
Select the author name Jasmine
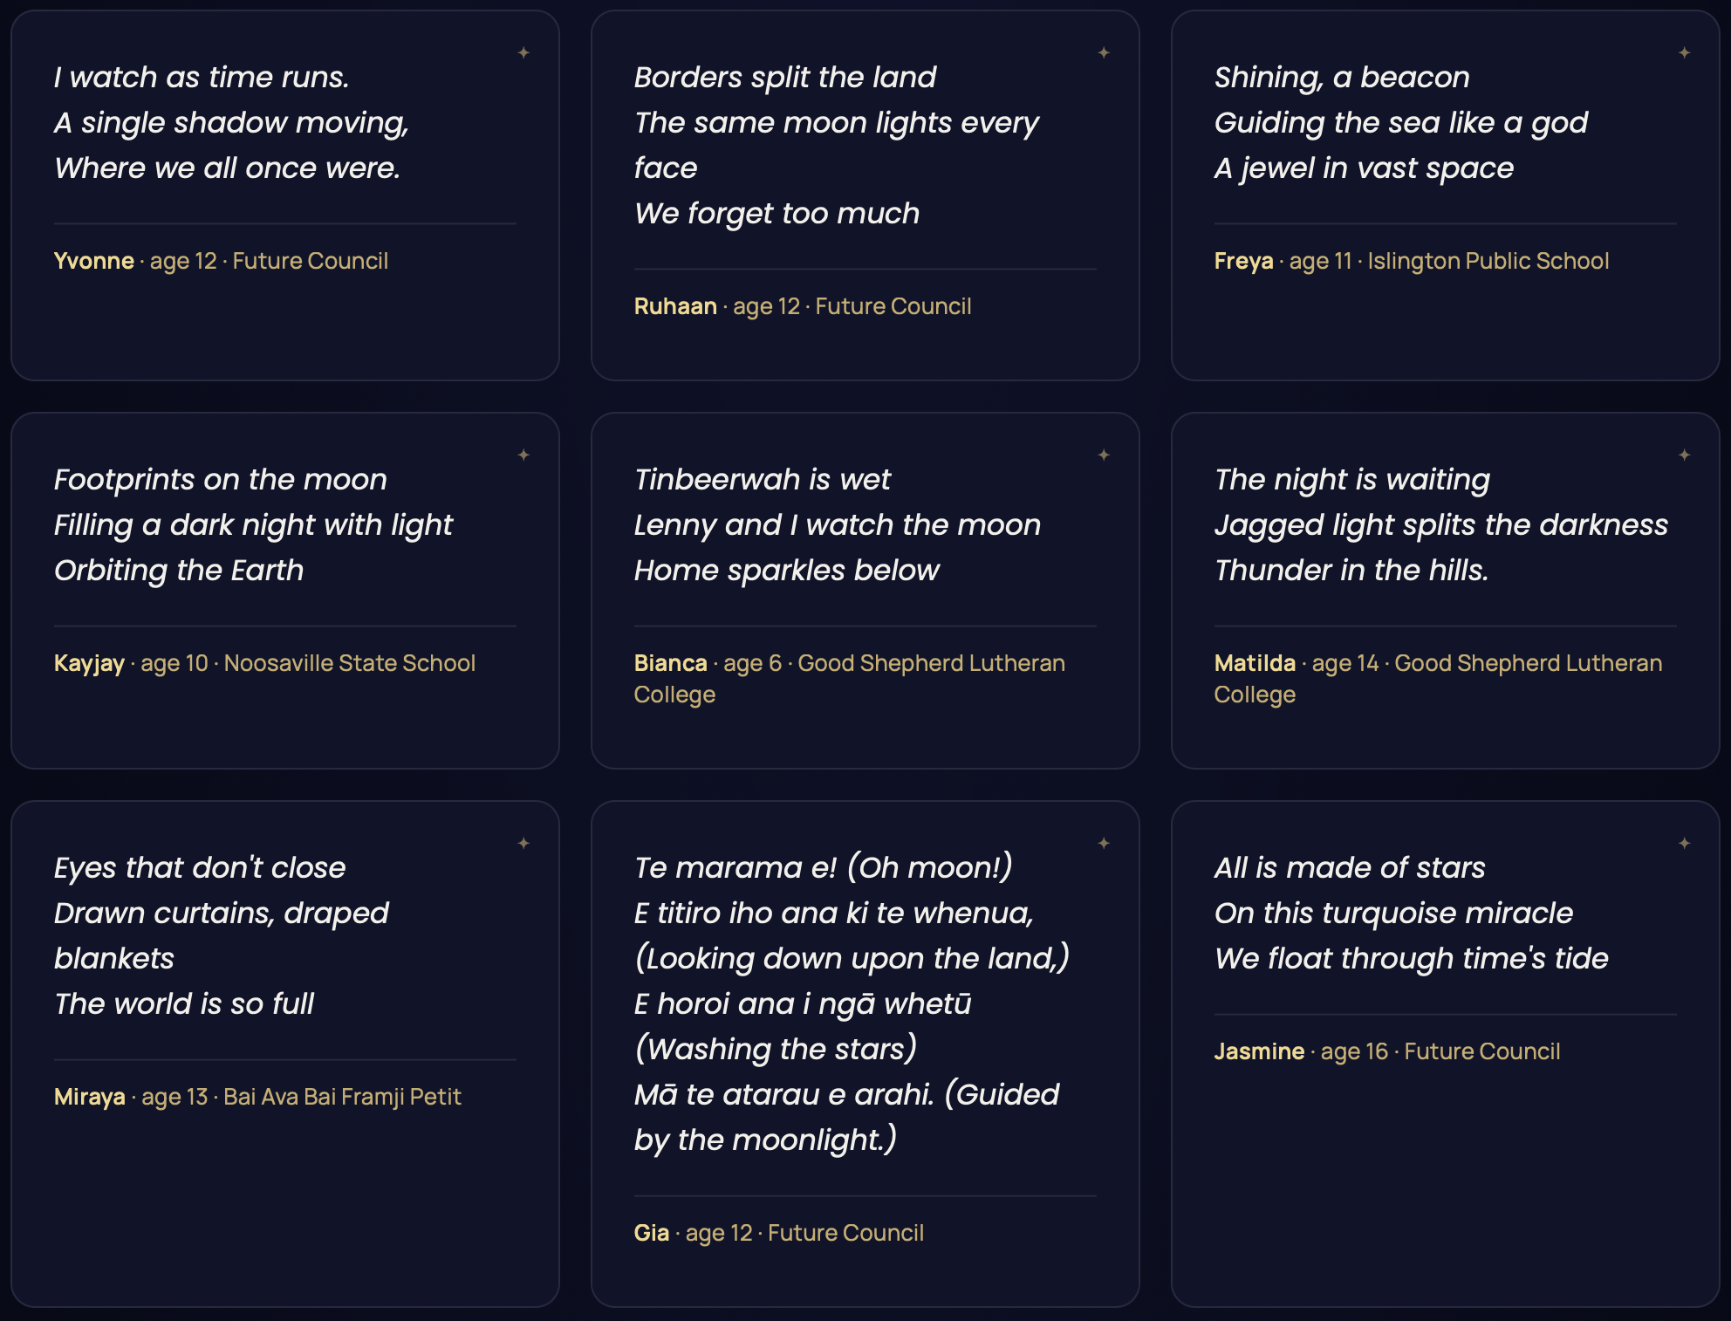pos(1259,1051)
